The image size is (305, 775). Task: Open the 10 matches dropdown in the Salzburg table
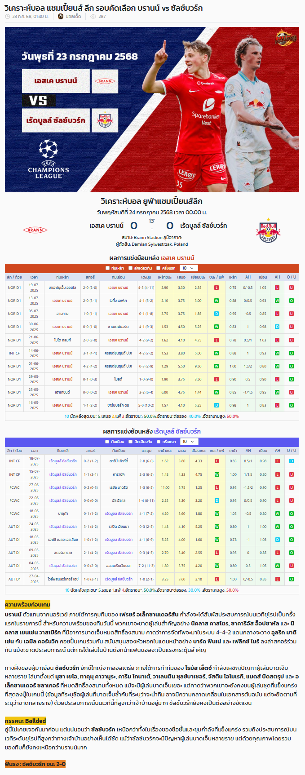point(188,442)
